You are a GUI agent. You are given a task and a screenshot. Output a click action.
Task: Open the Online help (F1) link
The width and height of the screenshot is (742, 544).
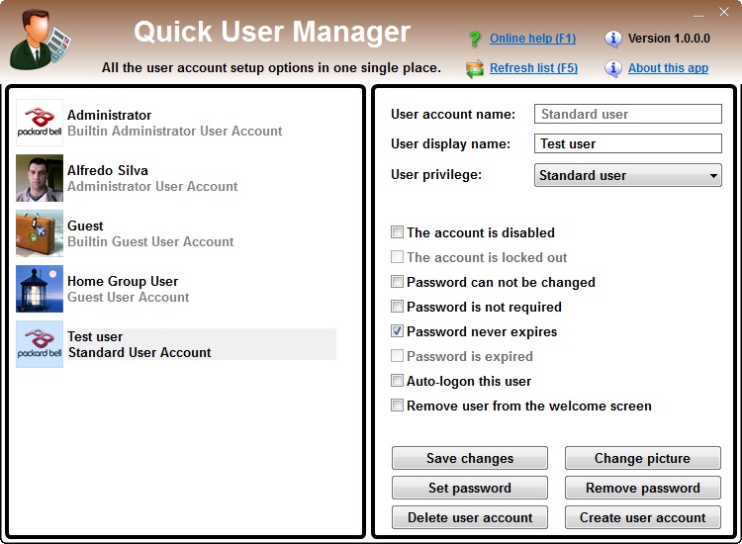533,39
